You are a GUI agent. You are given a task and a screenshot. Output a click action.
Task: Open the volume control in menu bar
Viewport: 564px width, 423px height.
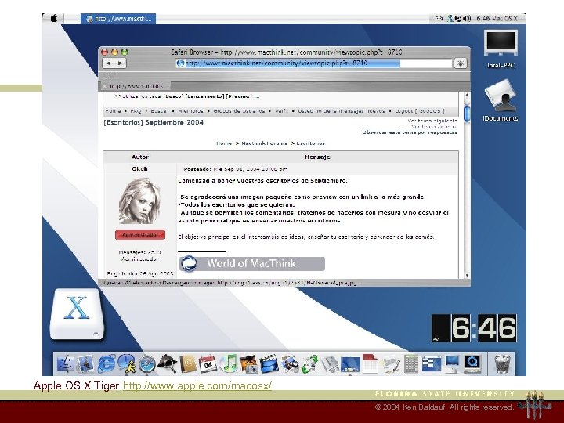[x=467, y=18]
